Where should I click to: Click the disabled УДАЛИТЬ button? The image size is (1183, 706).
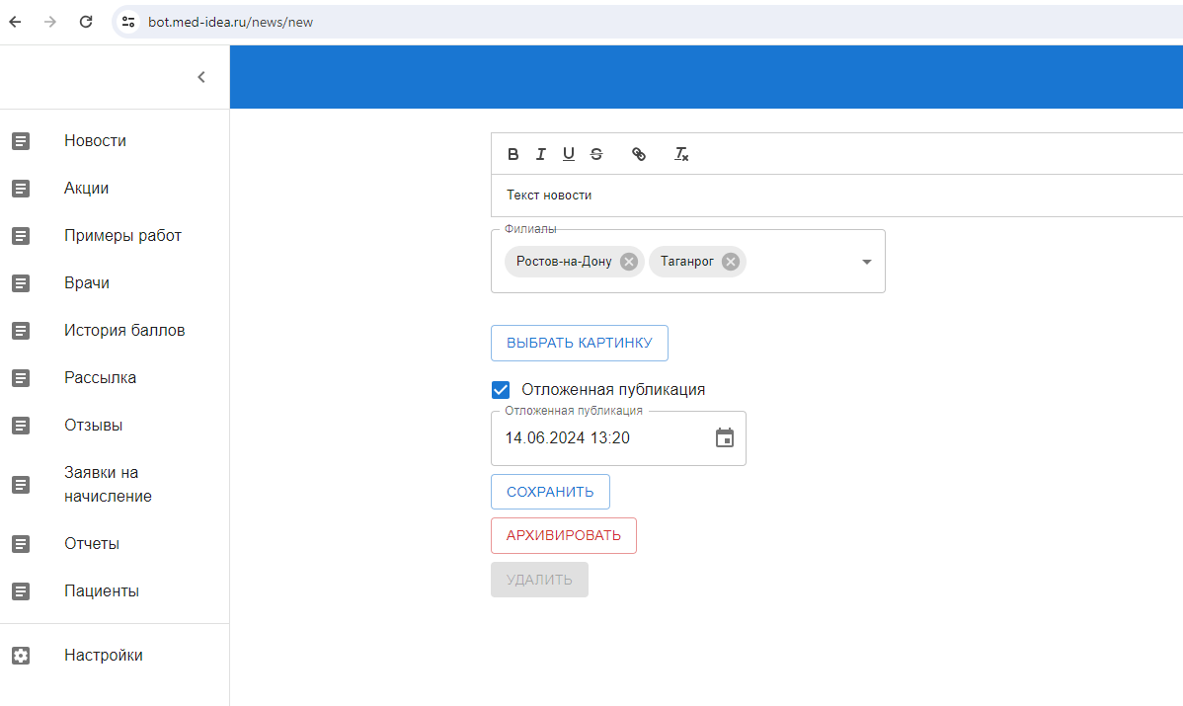(539, 580)
